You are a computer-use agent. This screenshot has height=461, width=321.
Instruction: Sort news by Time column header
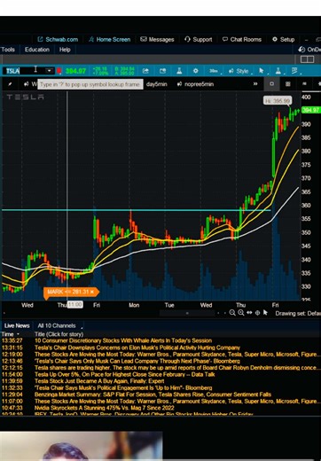(x=11, y=334)
